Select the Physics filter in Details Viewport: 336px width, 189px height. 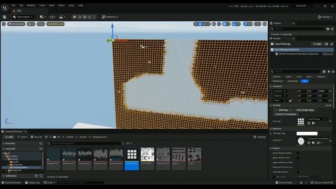coord(321,77)
